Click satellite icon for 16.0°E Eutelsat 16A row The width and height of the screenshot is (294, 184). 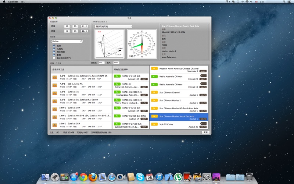point(54,125)
